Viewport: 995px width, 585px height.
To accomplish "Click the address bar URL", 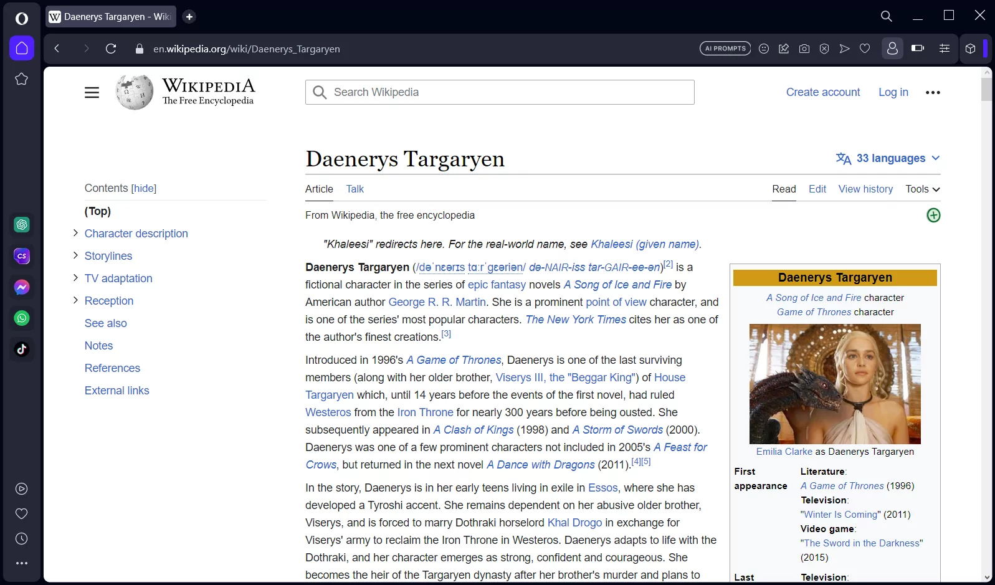I will (x=247, y=49).
